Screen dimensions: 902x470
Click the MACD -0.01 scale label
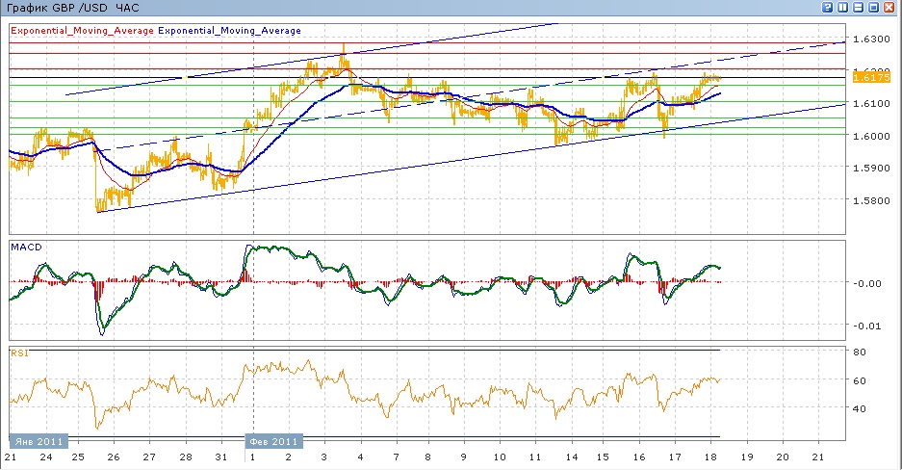(x=863, y=325)
